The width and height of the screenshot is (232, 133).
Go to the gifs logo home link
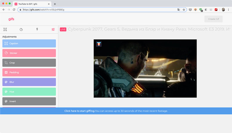tap(11, 19)
